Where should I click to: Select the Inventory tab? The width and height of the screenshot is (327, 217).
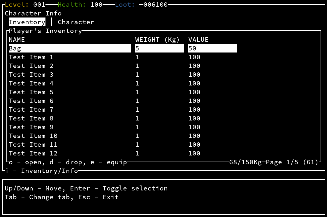(27, 22)
